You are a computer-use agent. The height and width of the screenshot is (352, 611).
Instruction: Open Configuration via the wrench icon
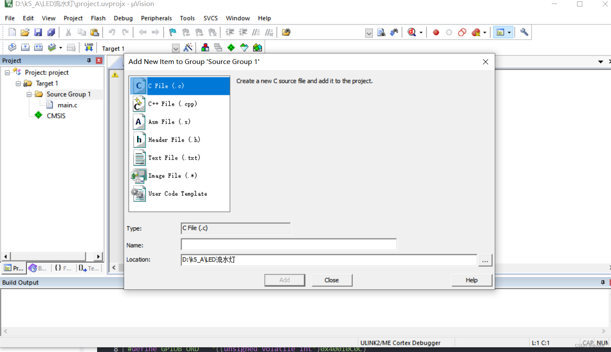[x=524, y=32]
